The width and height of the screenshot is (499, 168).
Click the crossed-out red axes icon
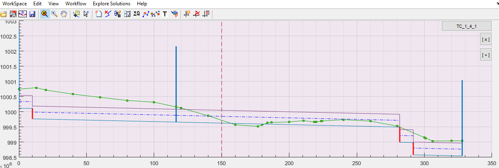(x=196, y=14)
